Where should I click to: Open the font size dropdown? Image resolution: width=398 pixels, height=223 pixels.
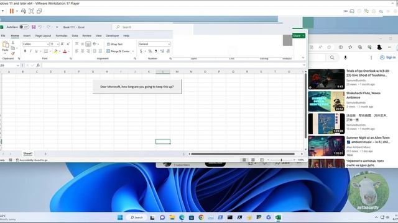click(58, 44)
